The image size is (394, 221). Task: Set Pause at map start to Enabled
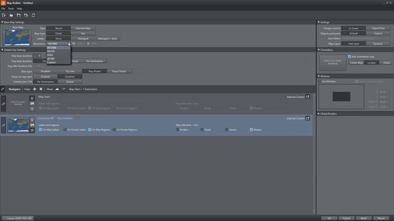click(46, 77)
